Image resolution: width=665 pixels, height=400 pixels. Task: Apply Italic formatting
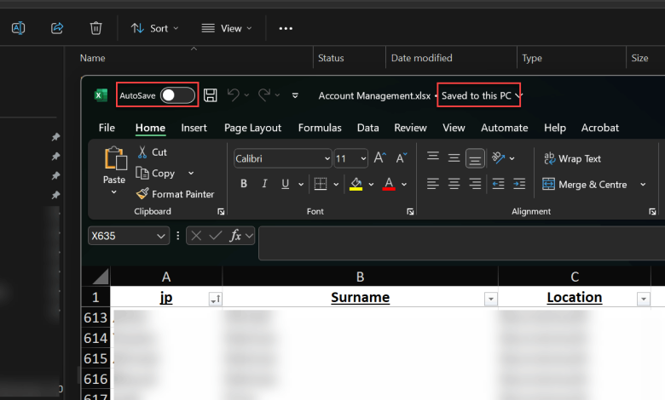tap(264, 184)
